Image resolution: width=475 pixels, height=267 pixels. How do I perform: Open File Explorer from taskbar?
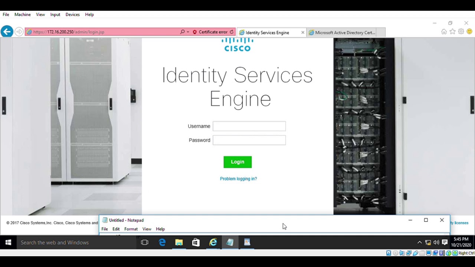tap(179, 243)
